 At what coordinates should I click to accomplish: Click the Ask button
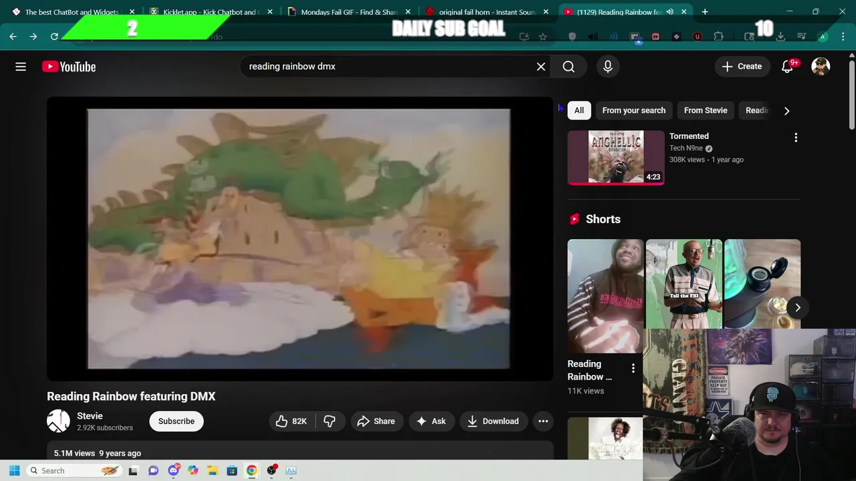pos(431,421)
